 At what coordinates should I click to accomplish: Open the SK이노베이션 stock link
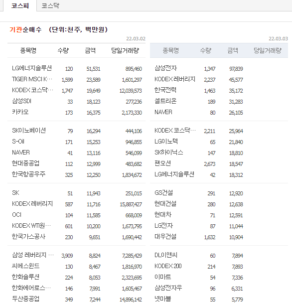pos(29,131)
